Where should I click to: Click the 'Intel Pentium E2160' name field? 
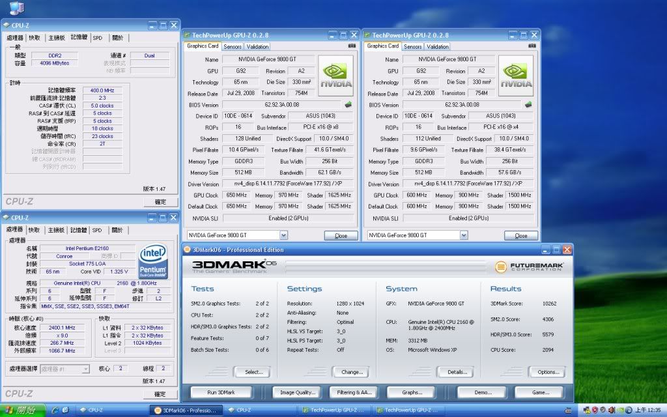tap(87, 248)
